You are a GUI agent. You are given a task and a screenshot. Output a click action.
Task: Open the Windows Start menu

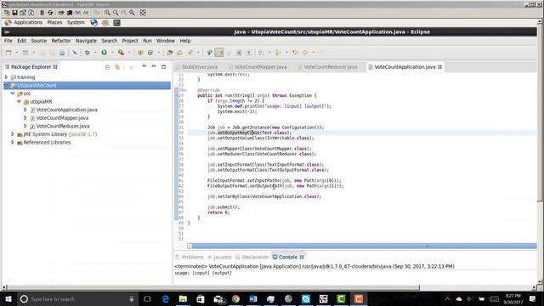(x=8, y=299)
